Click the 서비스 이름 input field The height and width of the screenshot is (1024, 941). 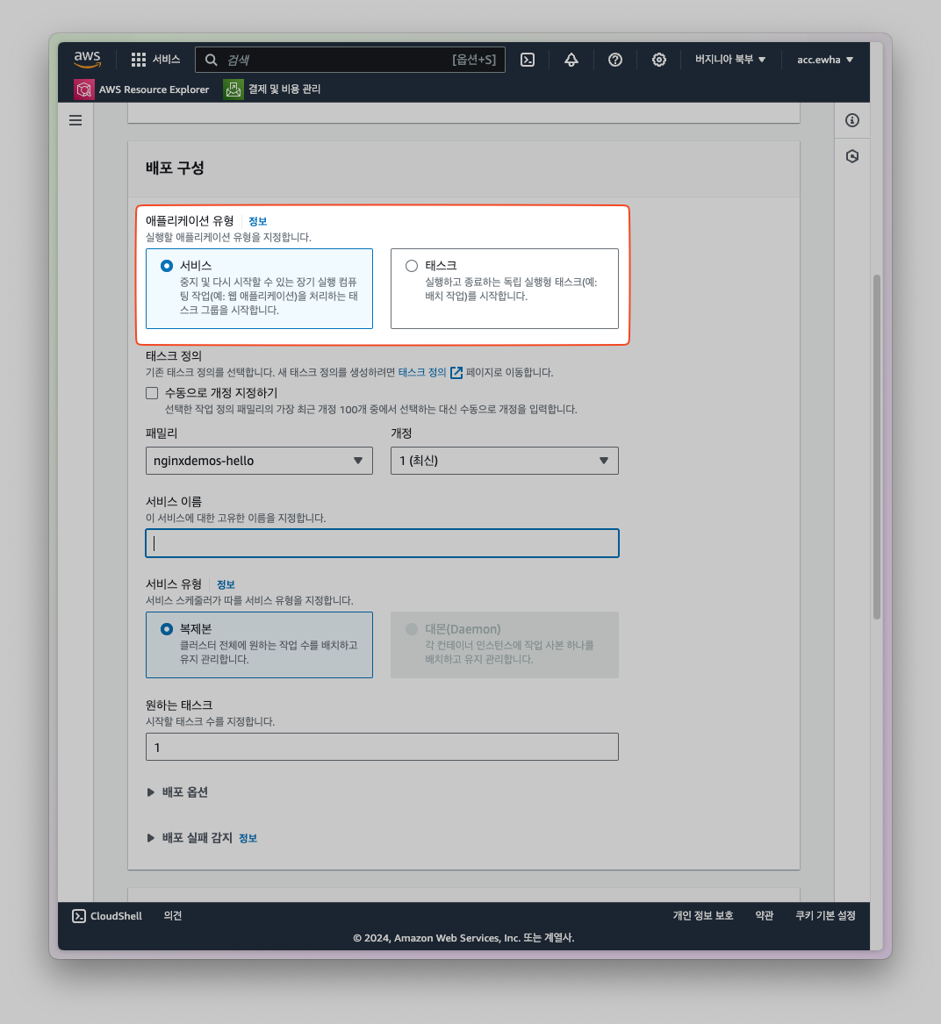(382, 543)
